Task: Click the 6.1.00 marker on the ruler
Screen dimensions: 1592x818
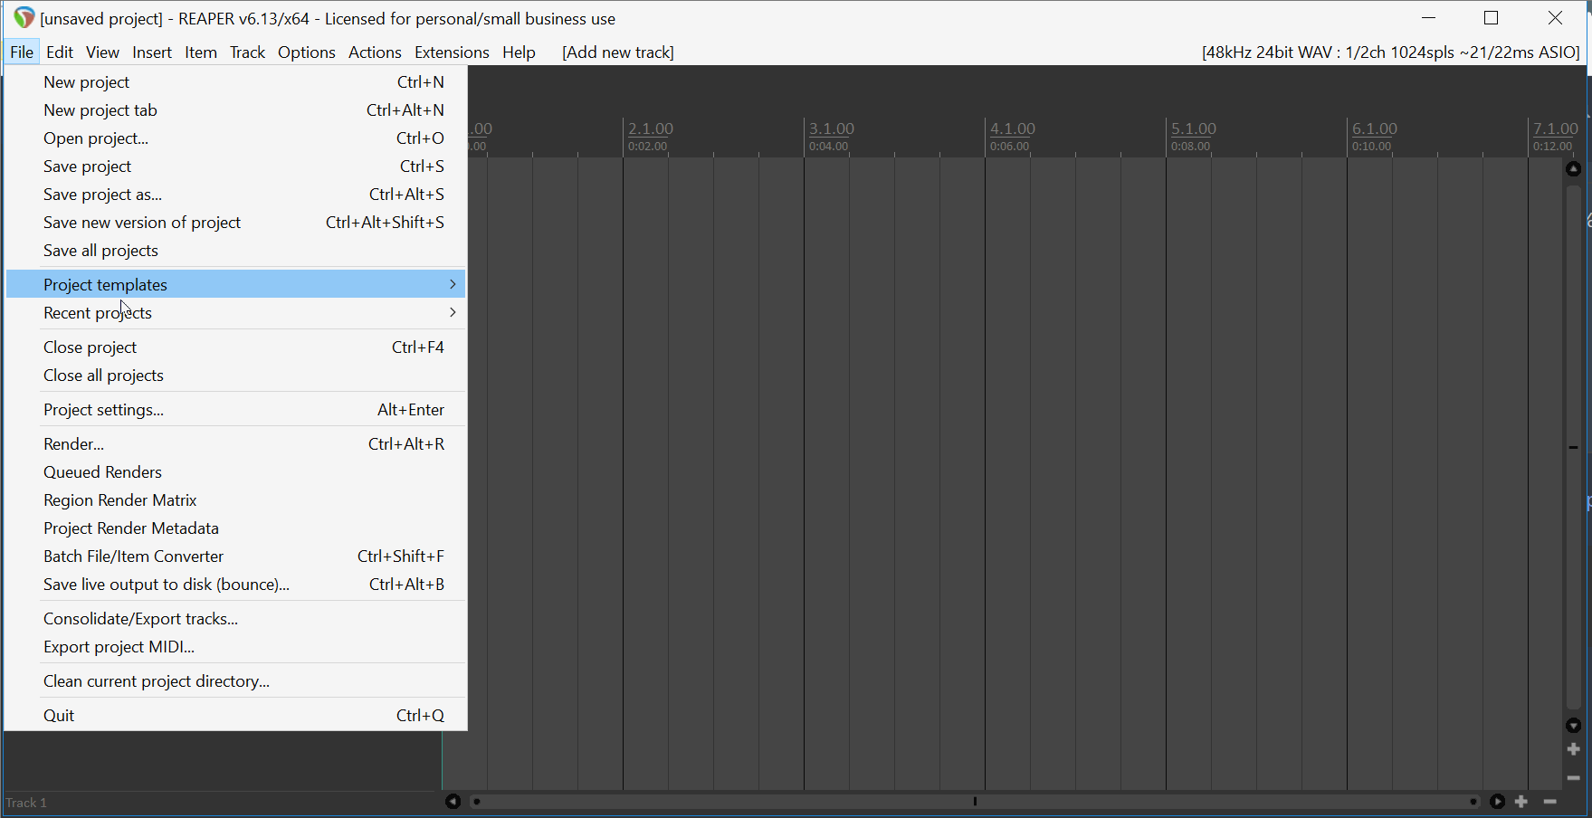Action: tap(1375, 128)
